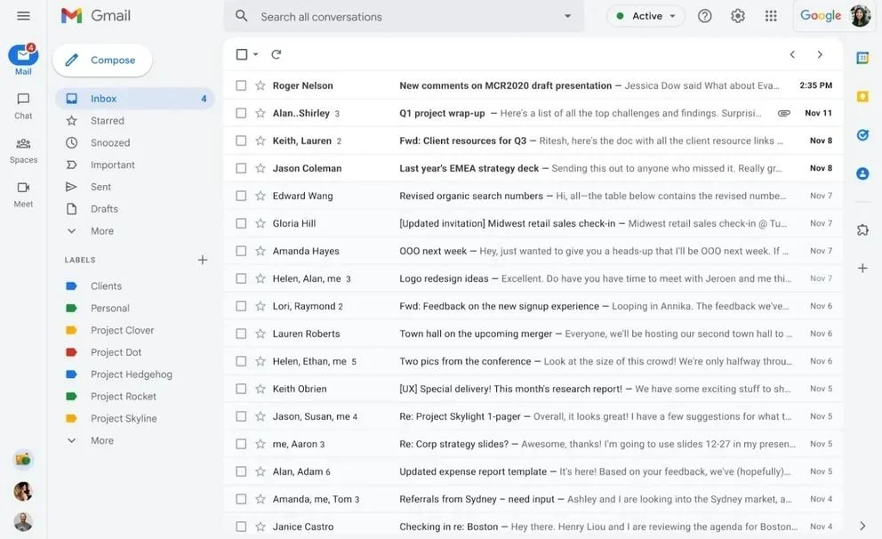Select the Keith, Lauren email checkbox

click(x=241, y=141)
